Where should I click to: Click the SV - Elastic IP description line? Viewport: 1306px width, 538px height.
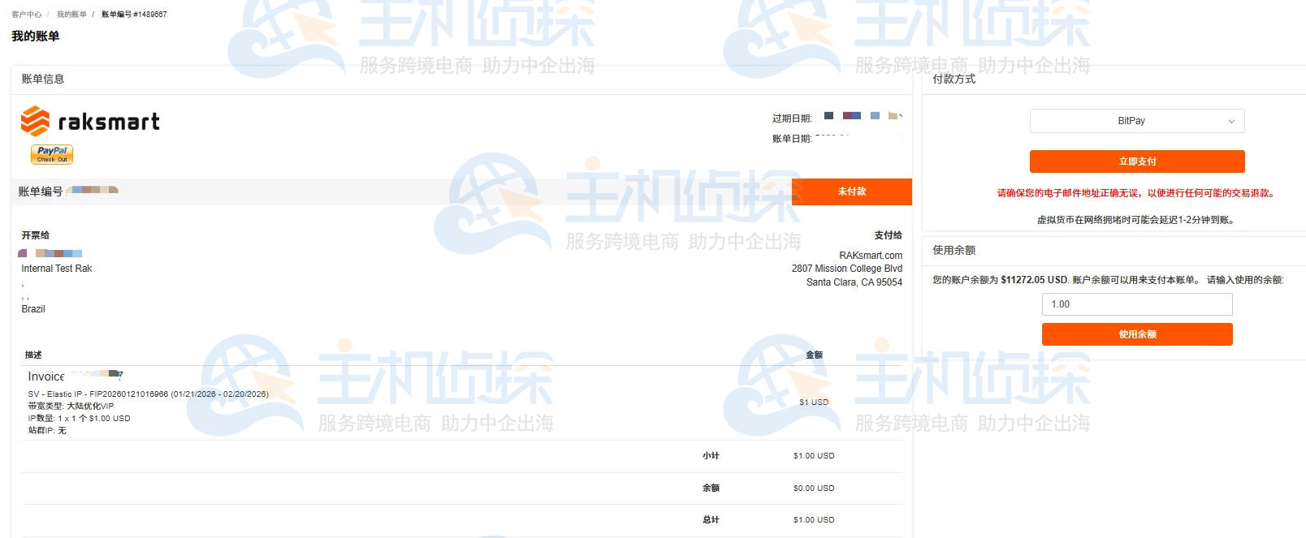(x=148, y=394)
